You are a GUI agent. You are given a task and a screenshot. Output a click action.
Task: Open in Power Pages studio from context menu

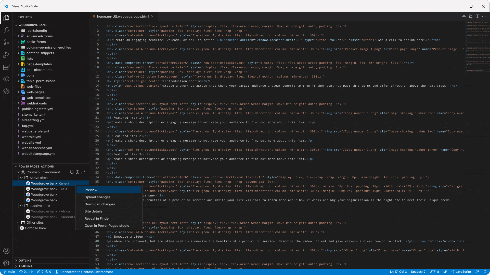(x=107, y=225)
